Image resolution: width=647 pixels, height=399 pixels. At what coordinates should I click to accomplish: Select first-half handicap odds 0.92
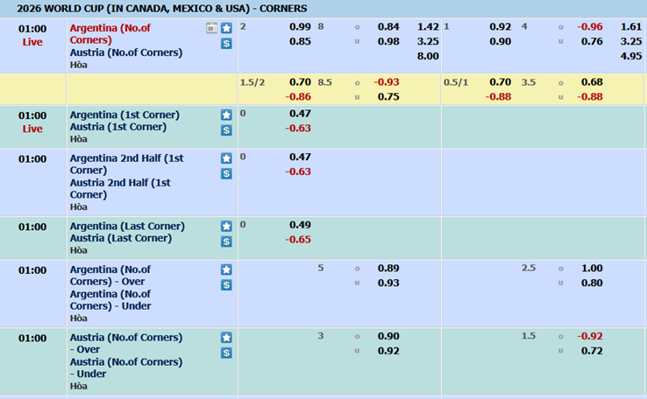(x=500, y=27)
